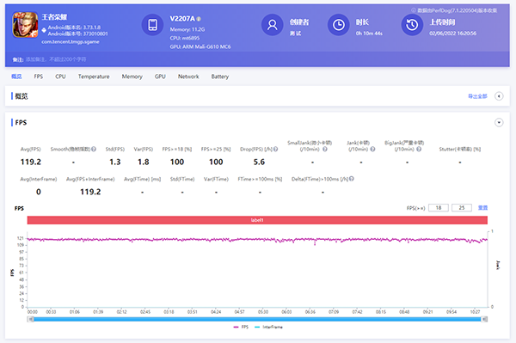
Task: Click the Avg(InterFrame) value 0
Action: (x=39, y=192)
